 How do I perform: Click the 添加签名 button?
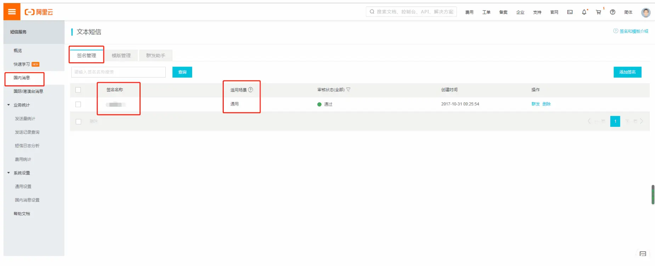tap(627, 72)
